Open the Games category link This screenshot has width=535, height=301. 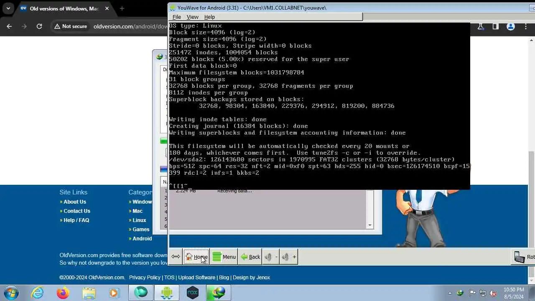click(141, 230)
